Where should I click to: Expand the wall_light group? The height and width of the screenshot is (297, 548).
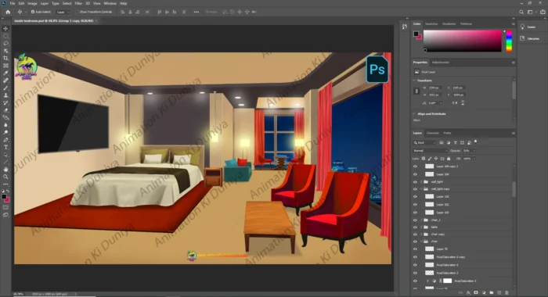tap(421, 182)
